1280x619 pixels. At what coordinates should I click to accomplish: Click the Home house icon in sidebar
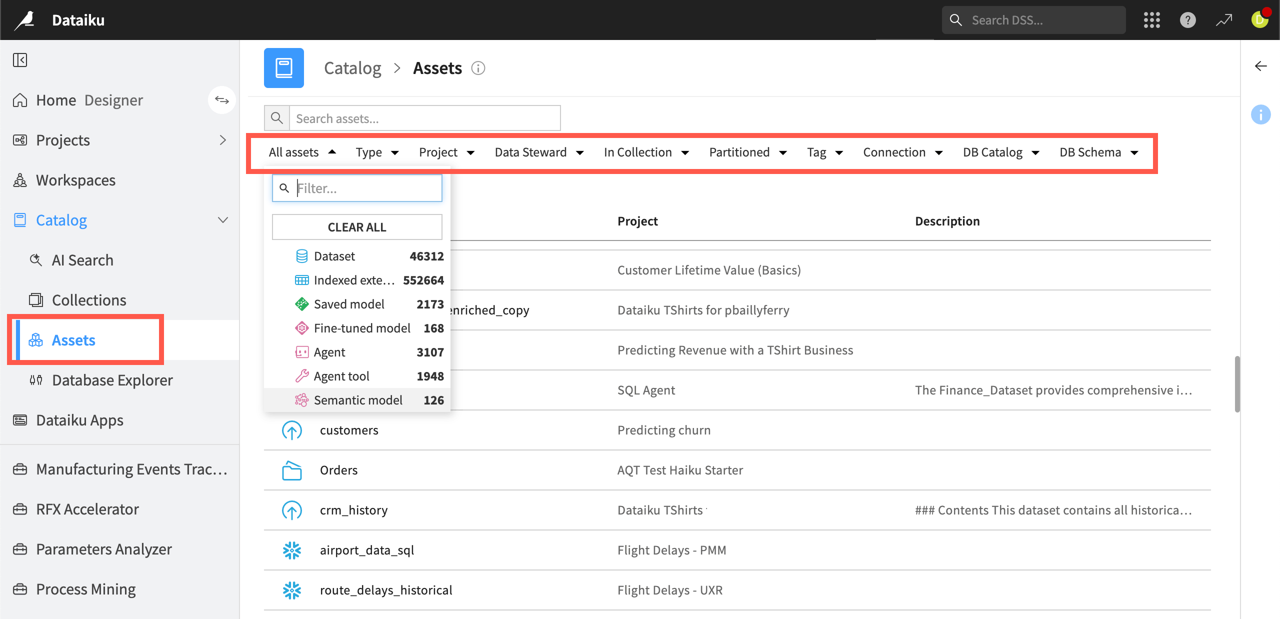(x=20, y=100)
